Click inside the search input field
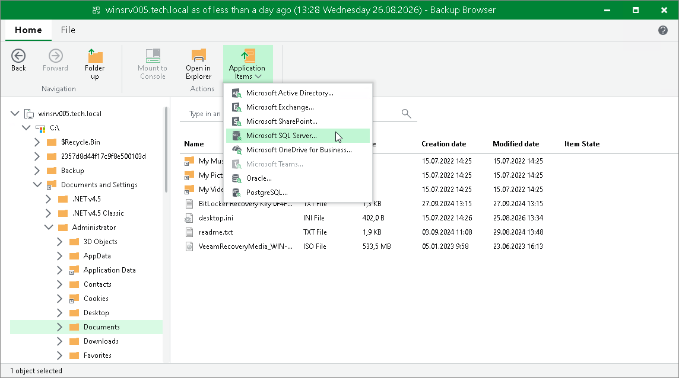 pyautogui.click(x=299, y=114)
